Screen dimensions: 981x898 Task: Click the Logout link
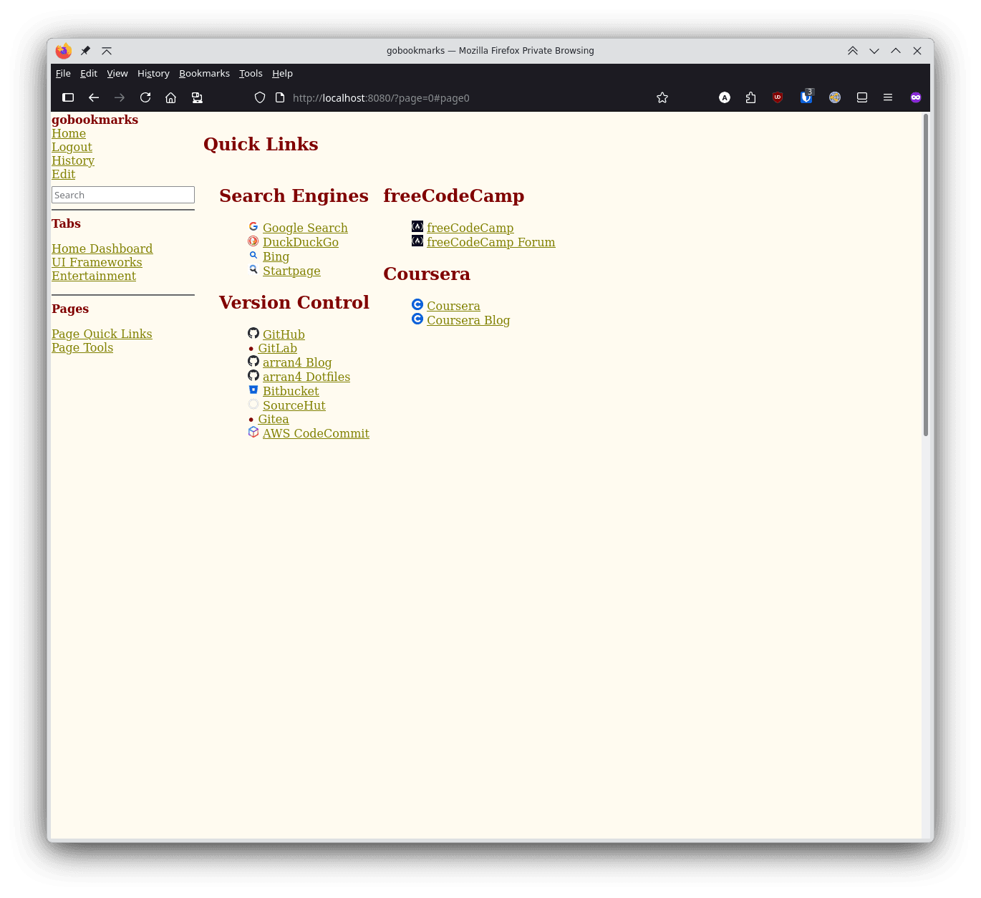point(72,147)
